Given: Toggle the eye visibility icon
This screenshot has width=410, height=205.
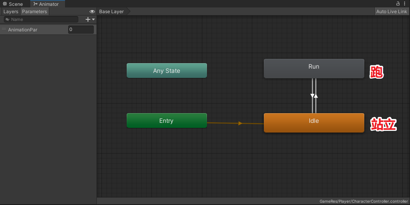Looking at the screenshot, I should point(92,12).
